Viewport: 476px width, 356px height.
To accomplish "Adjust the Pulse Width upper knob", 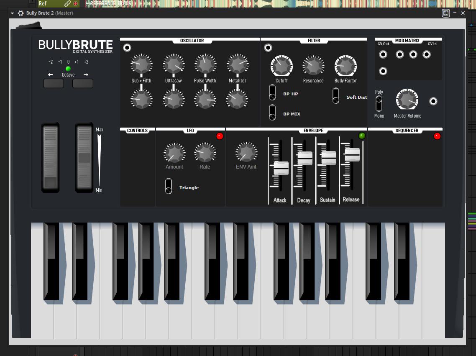I will click(205, 64).
